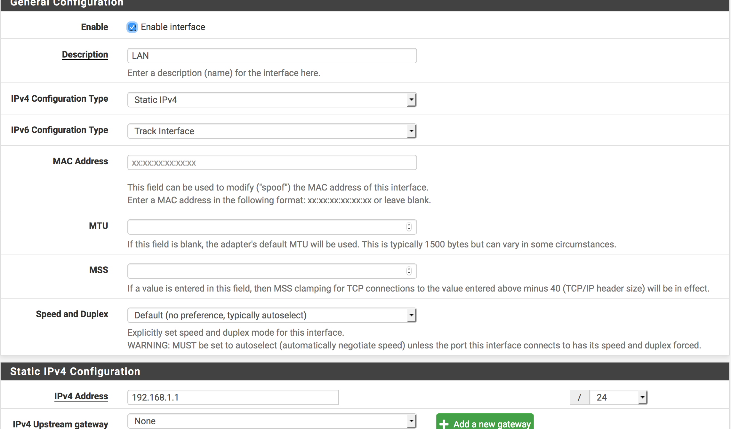Click the Description label link
Screen dimensions: 731x429
pos(85,55)
